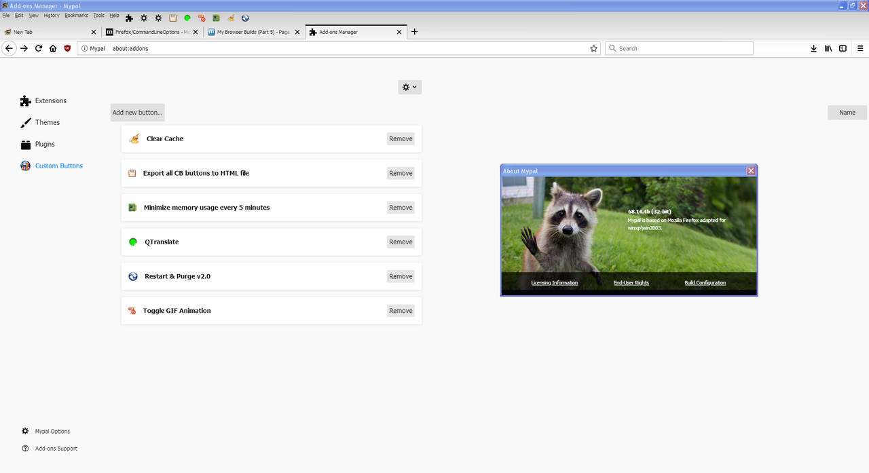The width and height of the screenshot is (869, 473).
Task: Select the Clear Cache list entry
Action: (272, 138)
